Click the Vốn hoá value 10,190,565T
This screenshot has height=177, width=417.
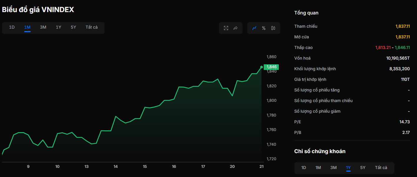pos(398,58)
